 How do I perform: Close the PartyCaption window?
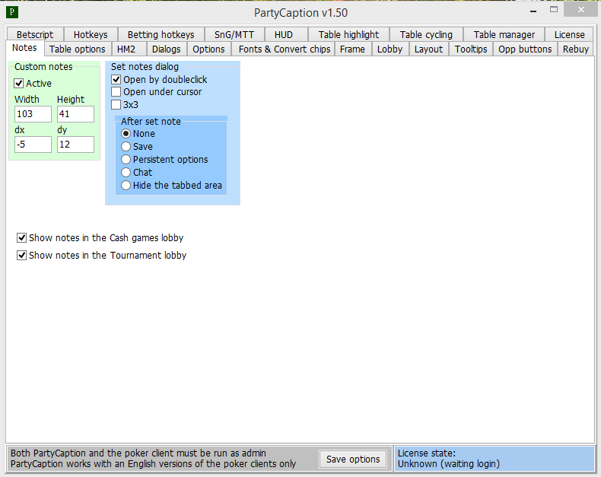[x=581, y=10]
